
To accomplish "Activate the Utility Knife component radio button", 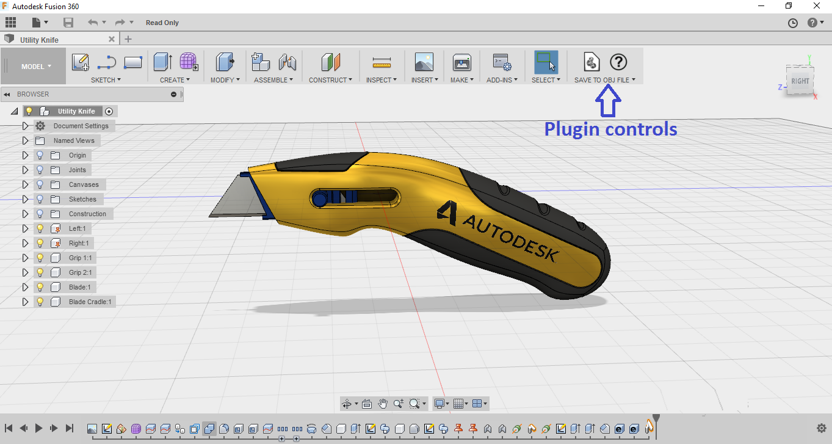I will pos(109,111).
